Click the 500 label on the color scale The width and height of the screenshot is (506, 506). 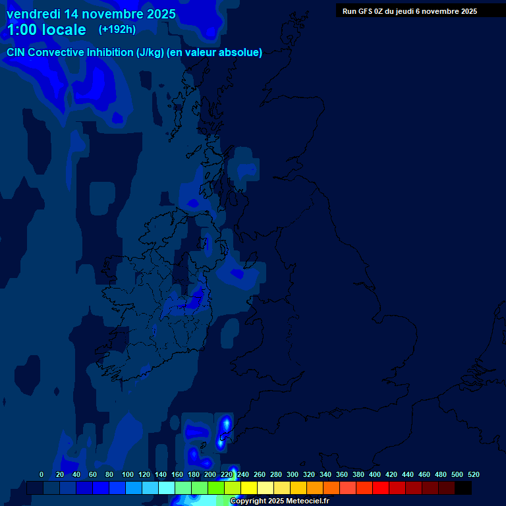pos(457,474)
